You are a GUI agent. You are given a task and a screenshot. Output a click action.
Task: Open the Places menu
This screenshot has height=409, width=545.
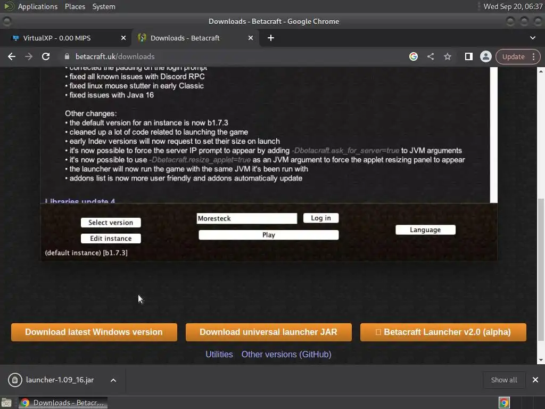pyautogui.click(x=75, y=6)
